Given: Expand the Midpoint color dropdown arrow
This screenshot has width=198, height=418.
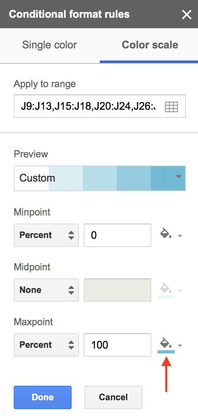Looking at the screenshot, I should pos(180,291).
